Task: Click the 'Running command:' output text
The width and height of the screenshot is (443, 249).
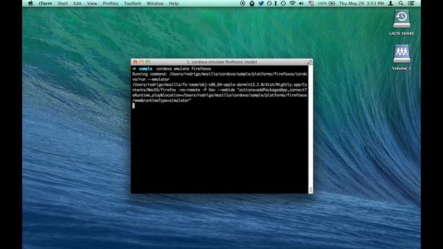Action: pos(150,74)
